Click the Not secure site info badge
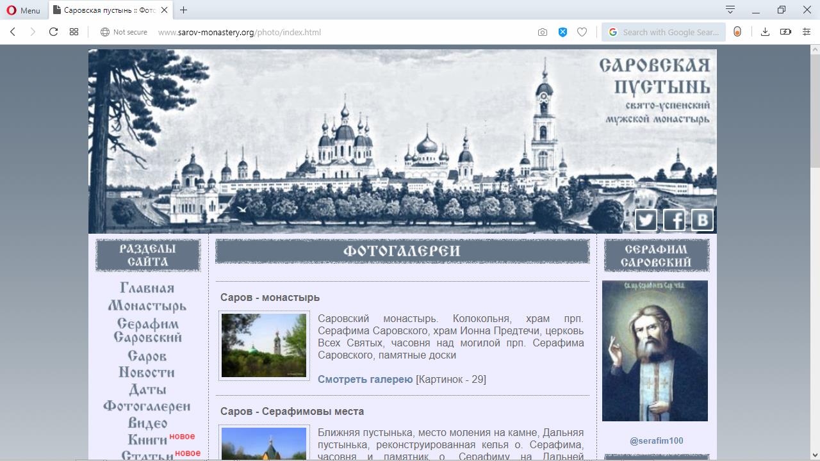The image size is (820, 461). coord(124,32)
